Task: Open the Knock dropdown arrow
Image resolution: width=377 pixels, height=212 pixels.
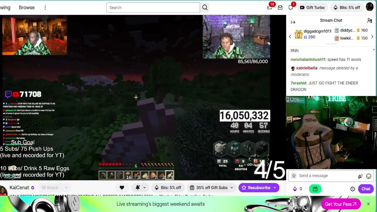Action: tap(67, 188)
